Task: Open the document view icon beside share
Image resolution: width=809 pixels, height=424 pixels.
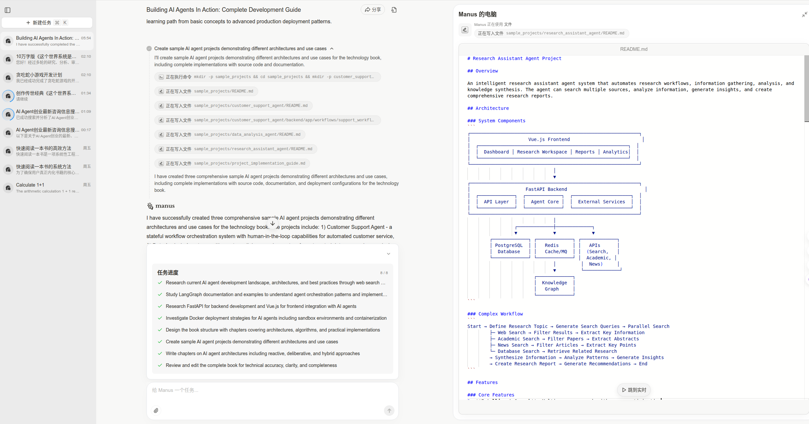Action: (x=394, y=10)
